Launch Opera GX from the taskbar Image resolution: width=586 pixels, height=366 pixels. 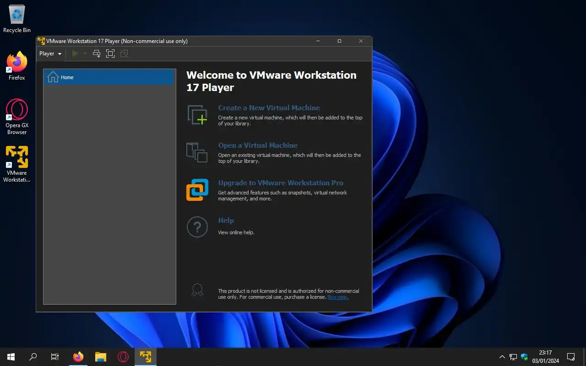123,357
